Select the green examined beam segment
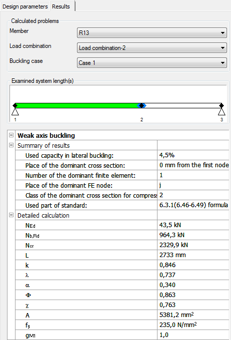The height and width of the screenshot is (340, 231). pyautogui.click(x=77, y=106)
